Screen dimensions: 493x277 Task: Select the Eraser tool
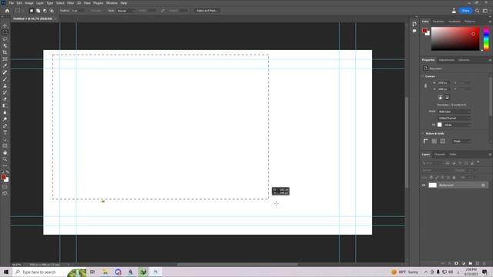(x=5, y=99)
